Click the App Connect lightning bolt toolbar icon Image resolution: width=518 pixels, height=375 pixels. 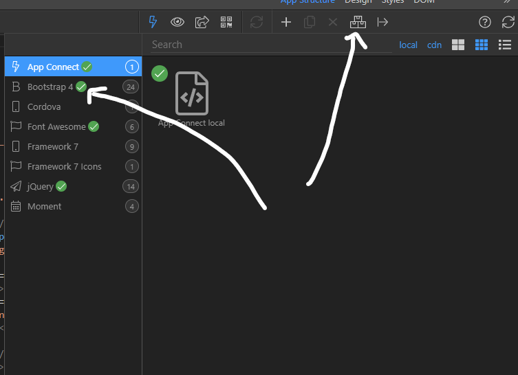click(x=153, y=22)
